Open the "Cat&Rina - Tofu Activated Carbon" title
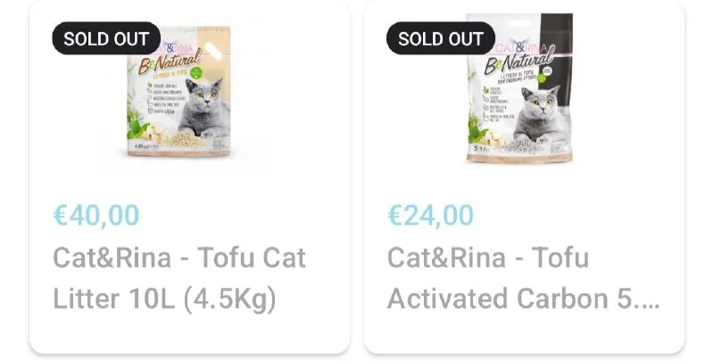 pyautogui.click(x=523, y=278)
